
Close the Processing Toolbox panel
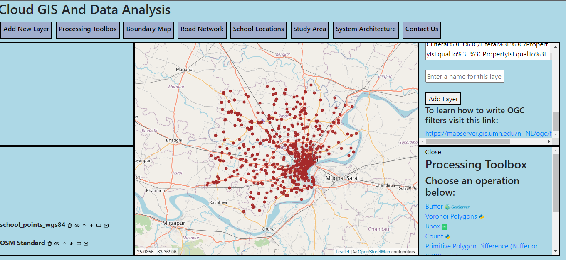[433, 152]
